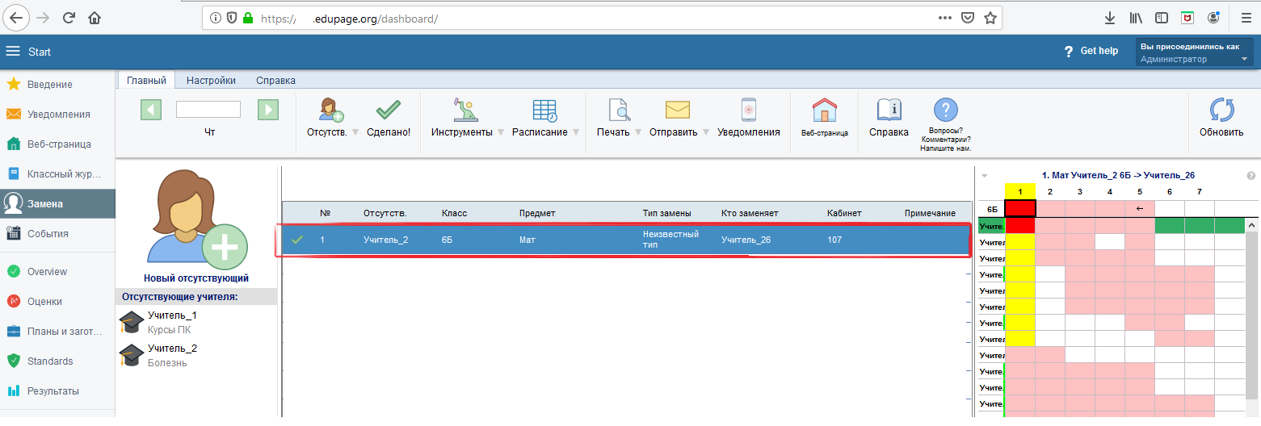This screenshot has height=426, width=1261.
Task: Click Печать preview icon
Action: [x=619, y=111]
